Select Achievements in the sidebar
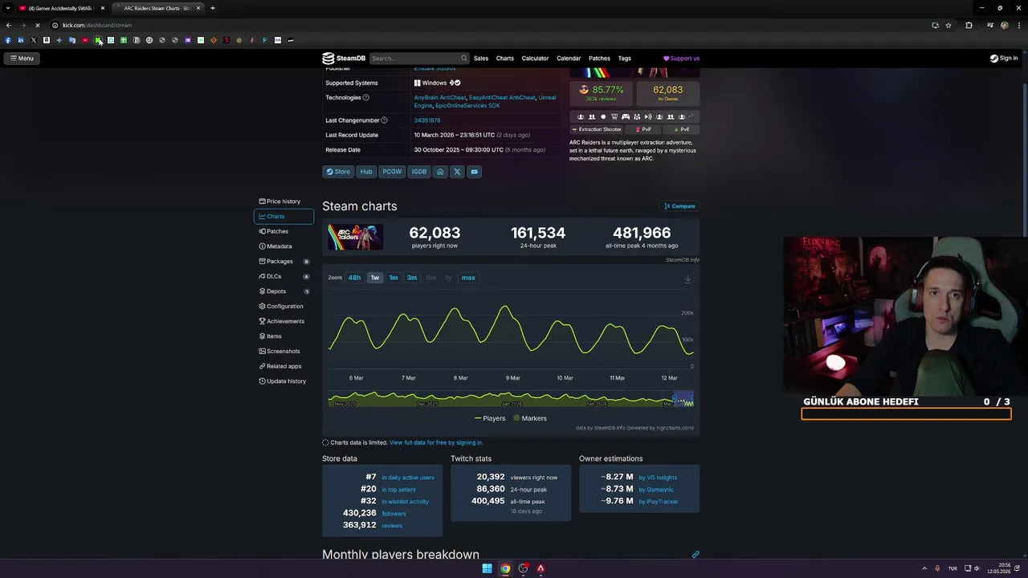 (284, 321)
